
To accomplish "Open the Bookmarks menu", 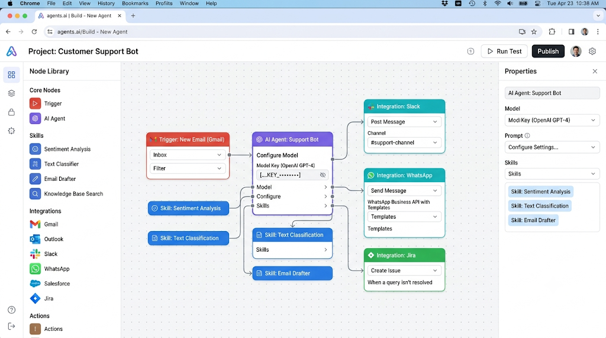I will [135, 3].
